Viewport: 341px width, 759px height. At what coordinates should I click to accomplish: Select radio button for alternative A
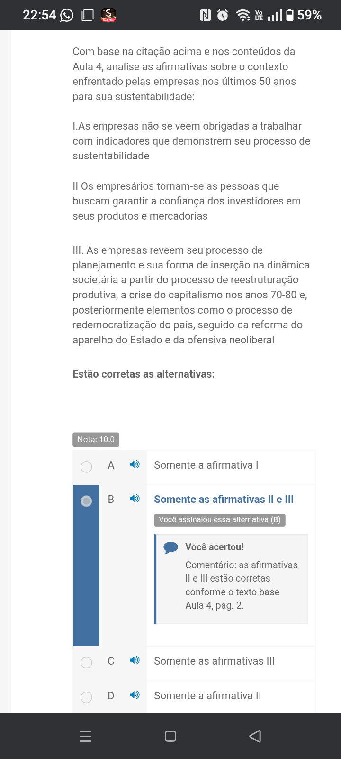pyautogui.click(x=86, y=467)
